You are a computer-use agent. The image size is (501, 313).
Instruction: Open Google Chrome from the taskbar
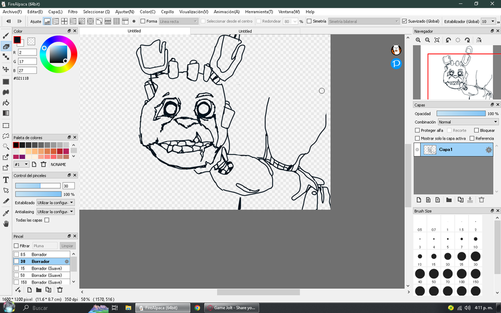(x=197, y=308)
